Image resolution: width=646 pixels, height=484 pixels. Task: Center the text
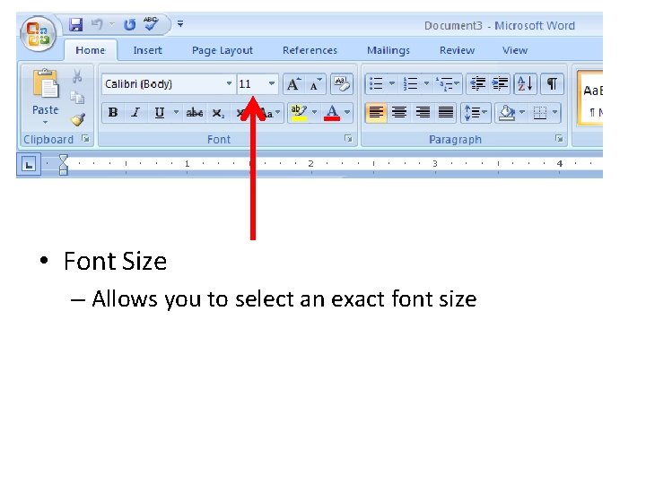pyautogui.click(x=398, y=112)
